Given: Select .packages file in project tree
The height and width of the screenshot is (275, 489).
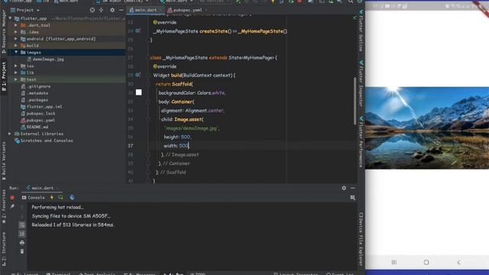Looking at the screenshot, I should 34,100.
